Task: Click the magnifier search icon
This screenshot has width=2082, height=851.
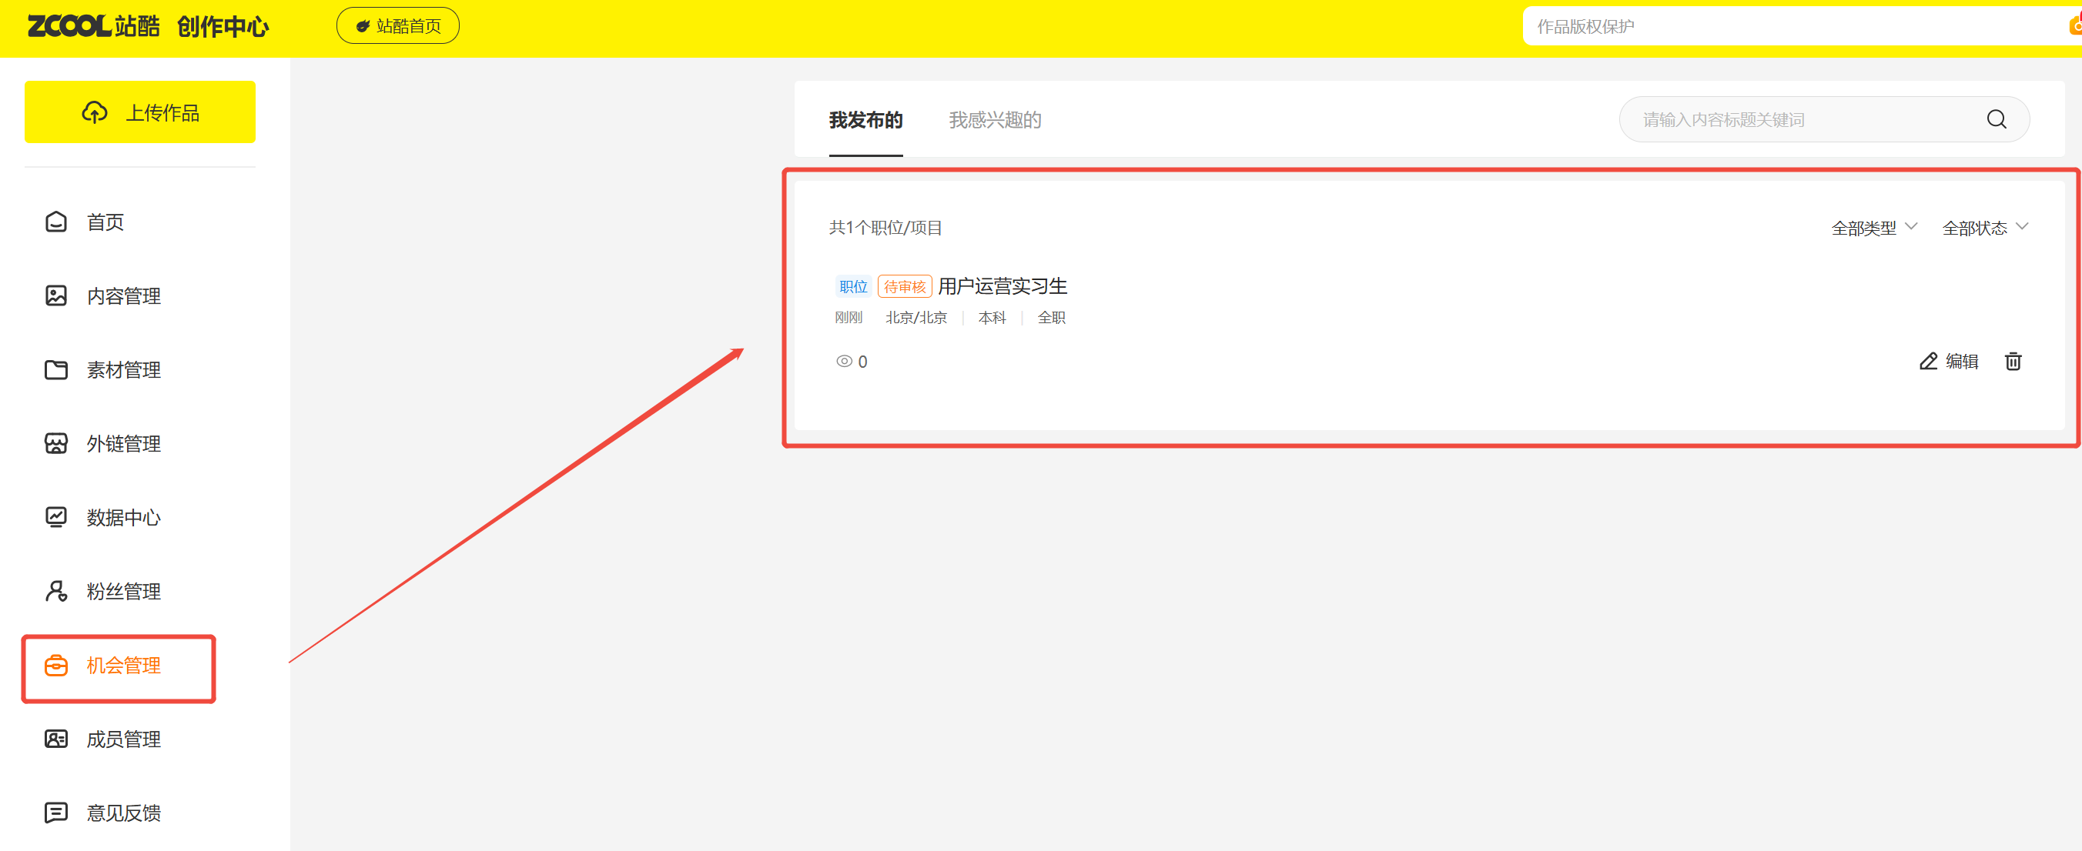Action: click(1996, 119)
